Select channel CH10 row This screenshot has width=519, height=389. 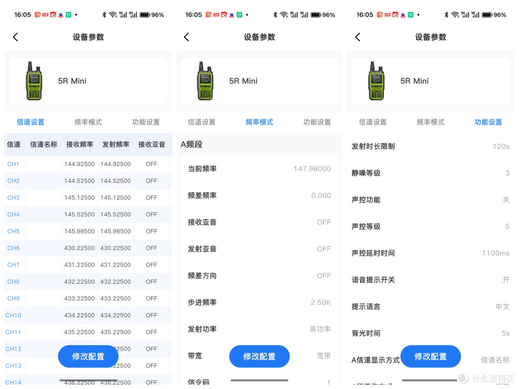pyautogui.click(x=88, y=315)
